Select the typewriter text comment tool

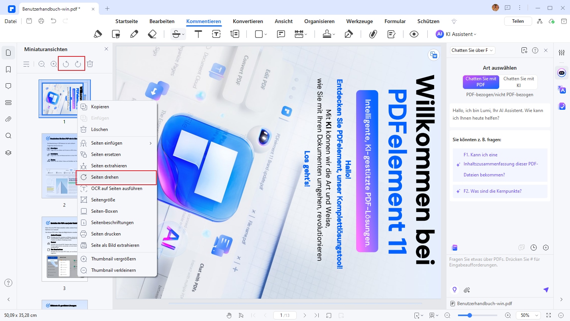(x=198, y=34)
